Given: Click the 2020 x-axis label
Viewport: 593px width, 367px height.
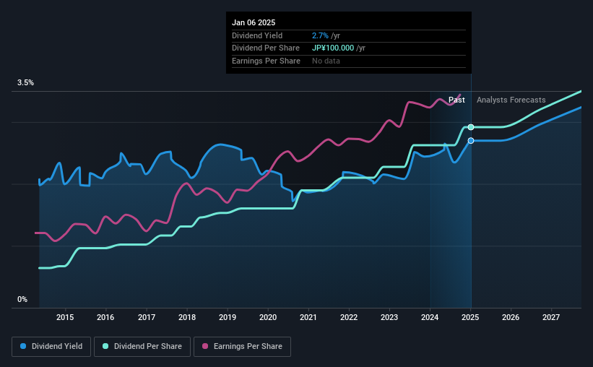Looking at the screenshot, I should click(x=268, y=317).
